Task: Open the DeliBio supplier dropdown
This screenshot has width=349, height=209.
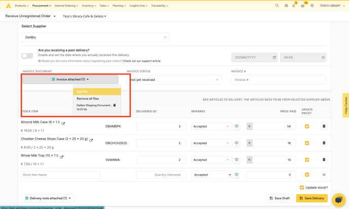Action: click(x=95, y=37)
